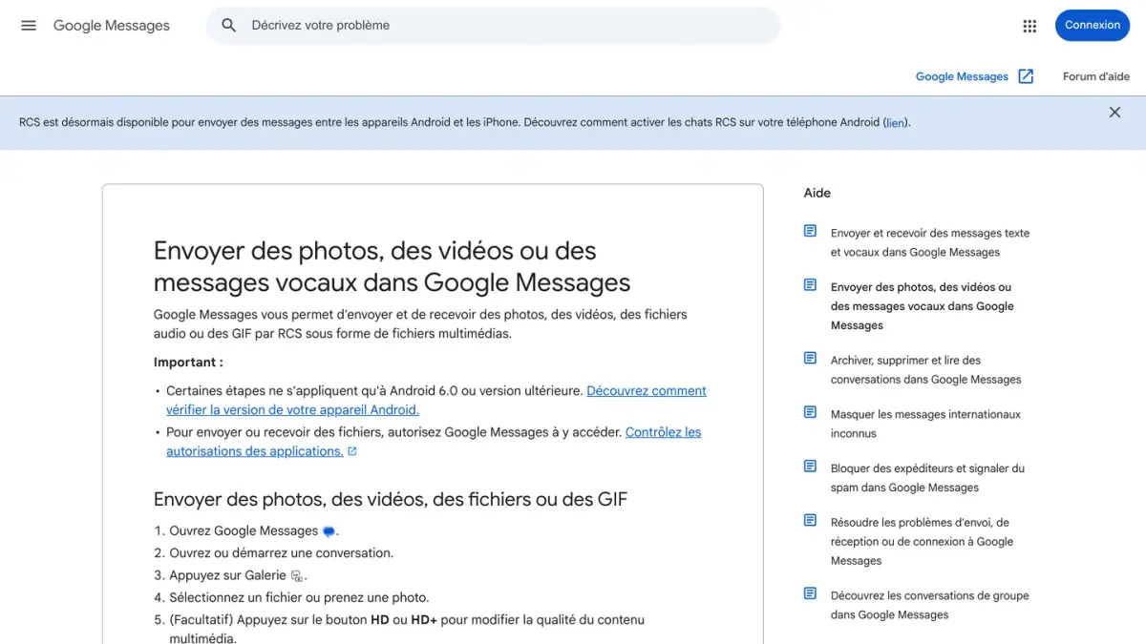Click article icon beside Archiver, supprimer et lire

click(x=810, y=359)
